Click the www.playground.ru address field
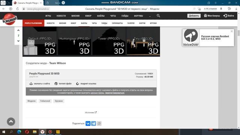Screen dimensions: 240x135 click(38, 9)
